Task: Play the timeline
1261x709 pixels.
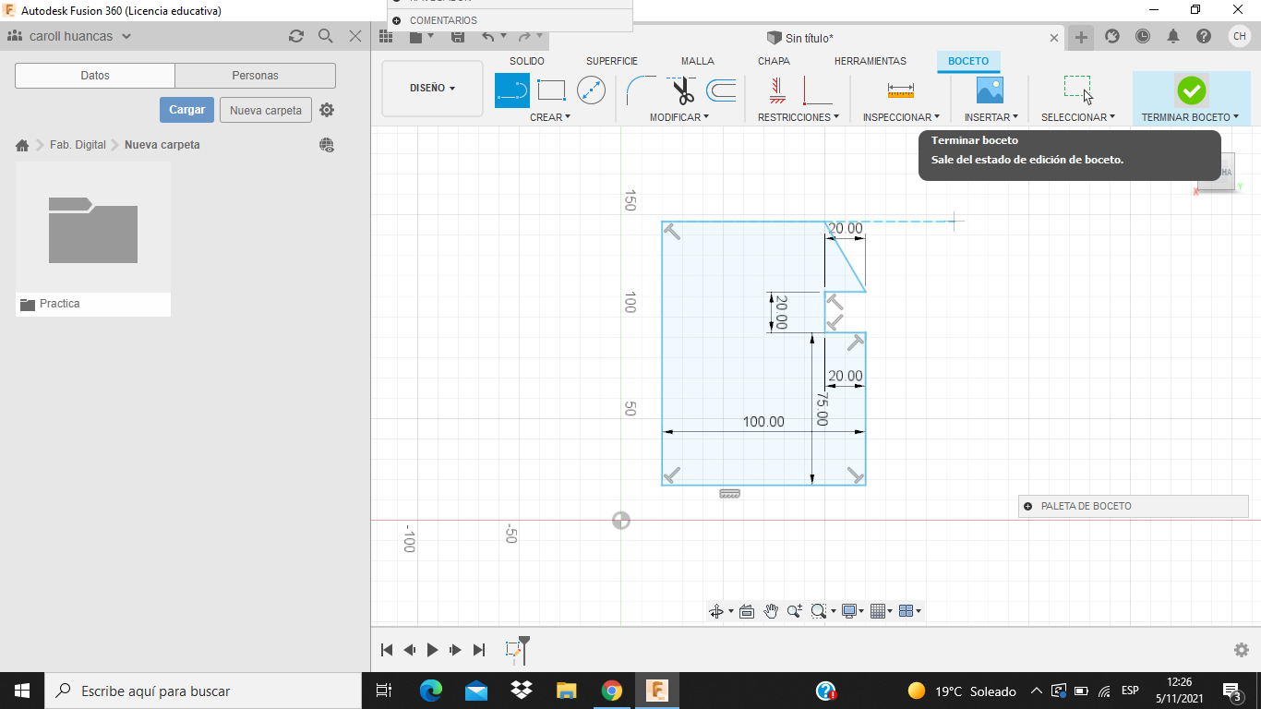Action: (x=432, y=650)
